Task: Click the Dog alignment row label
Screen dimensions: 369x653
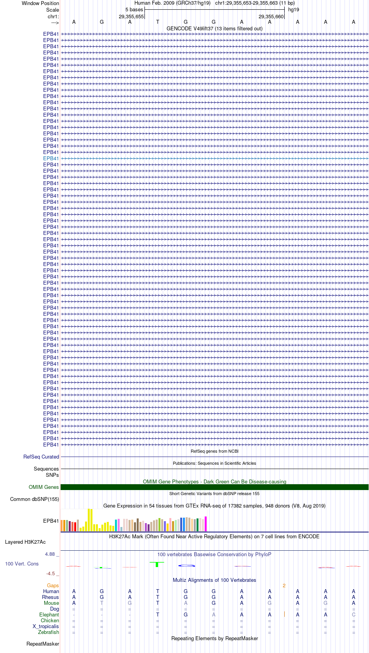Action: [x=54, y=609]
